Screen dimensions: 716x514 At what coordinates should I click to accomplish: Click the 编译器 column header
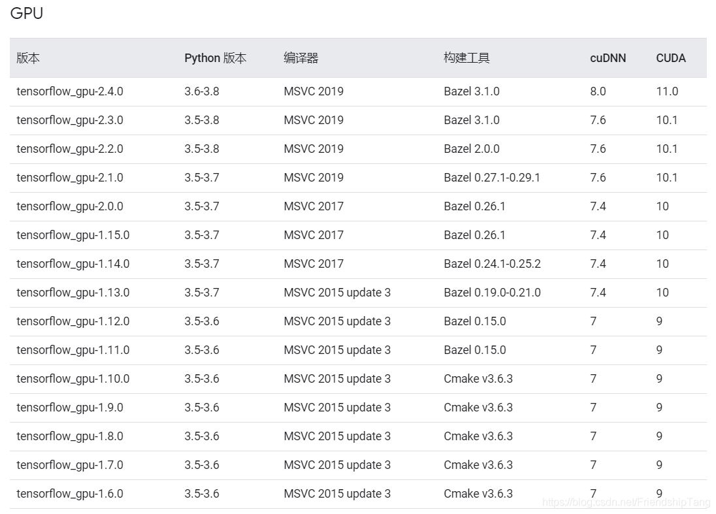301,58
